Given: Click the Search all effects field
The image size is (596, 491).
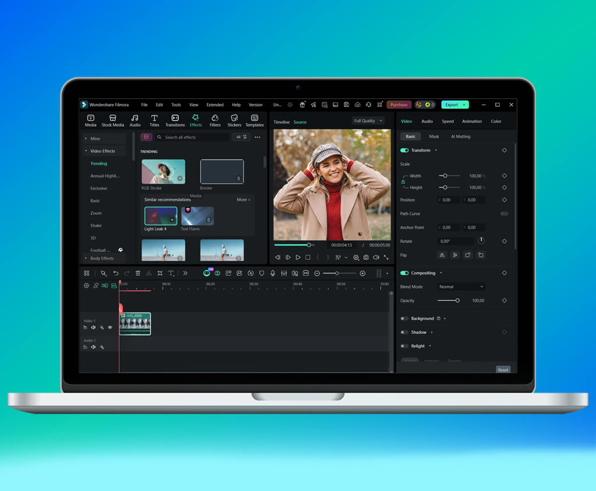Looking at the screenshot, I should [192, 137].
